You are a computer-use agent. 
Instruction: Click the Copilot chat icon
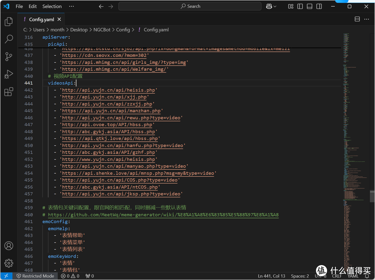pyautogui.click(x=269, y=7)
